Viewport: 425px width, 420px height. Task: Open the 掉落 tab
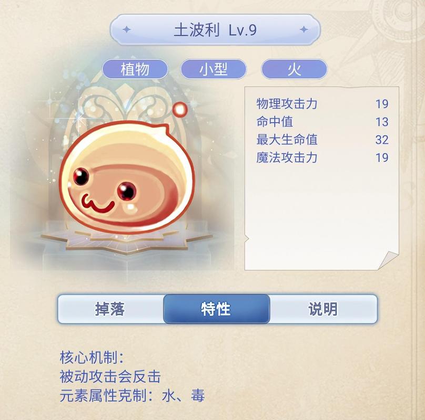pos(110,309)
